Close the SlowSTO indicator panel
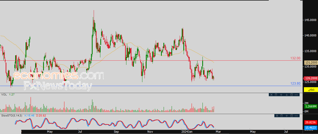Image resolution: width=318 pixels, height=134 pixels. pyautogui.click(x=277, y=116)
